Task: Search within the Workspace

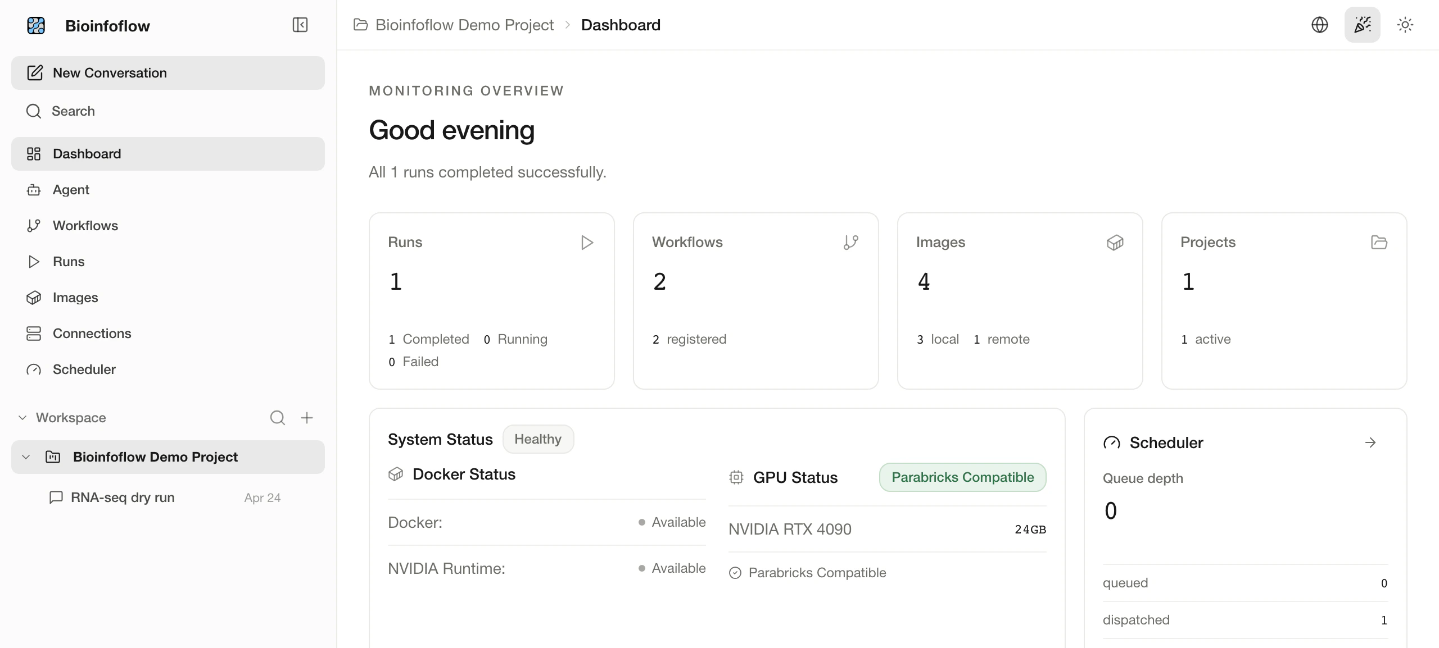Action: [278, 418]
